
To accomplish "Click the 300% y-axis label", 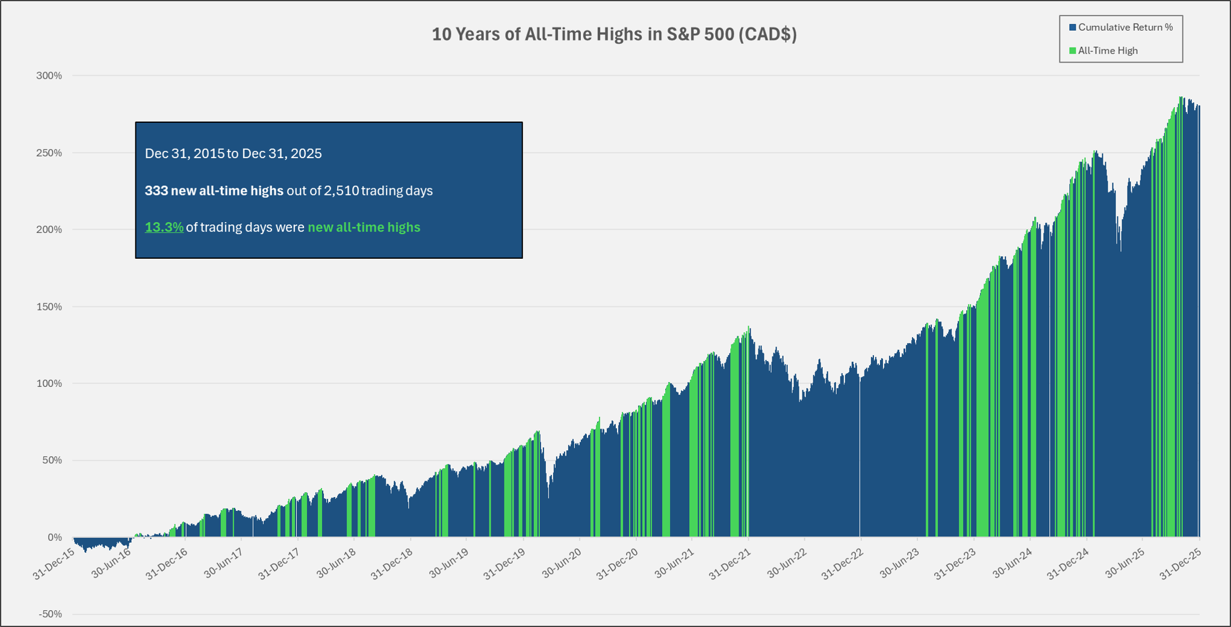I will pyautogui.click(x=49, y=76).
